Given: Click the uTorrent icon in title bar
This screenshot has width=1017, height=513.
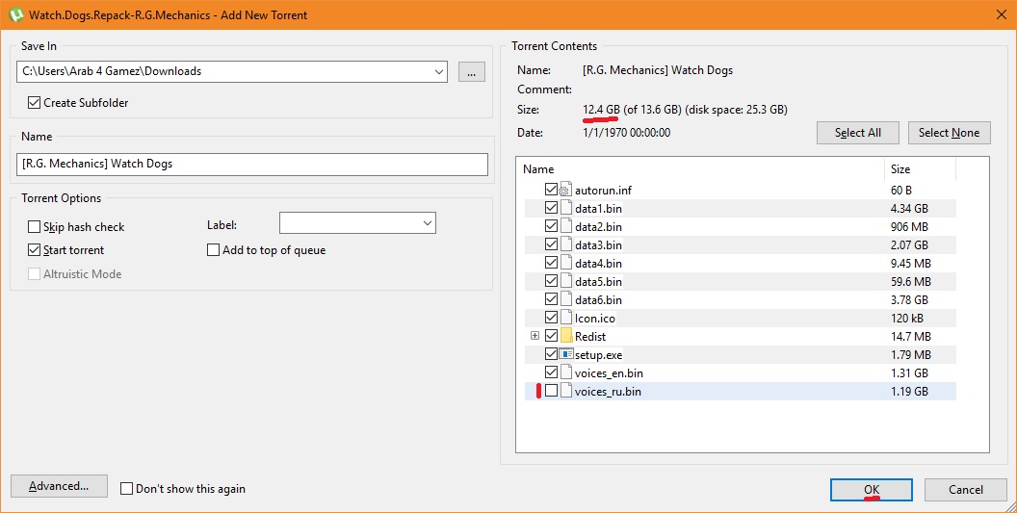Looking at the screenshot, I should (15, 15).
